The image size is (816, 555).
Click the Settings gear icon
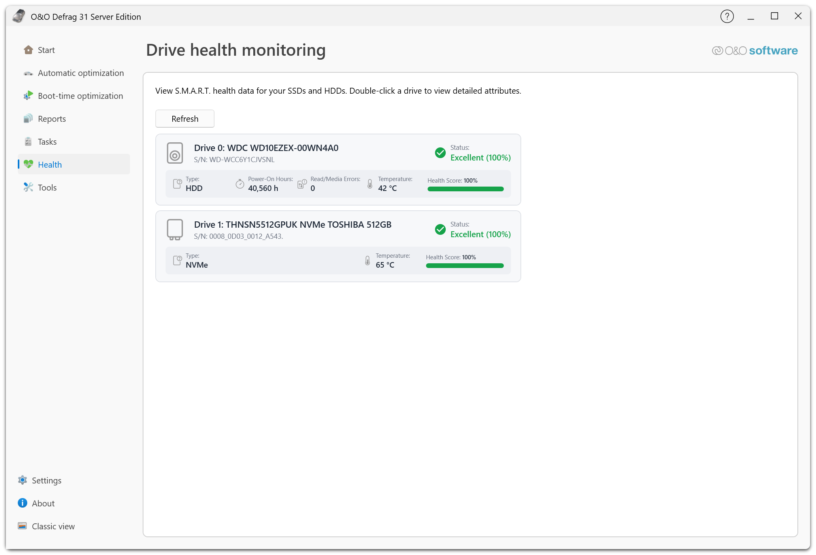[x=23, y=480]
